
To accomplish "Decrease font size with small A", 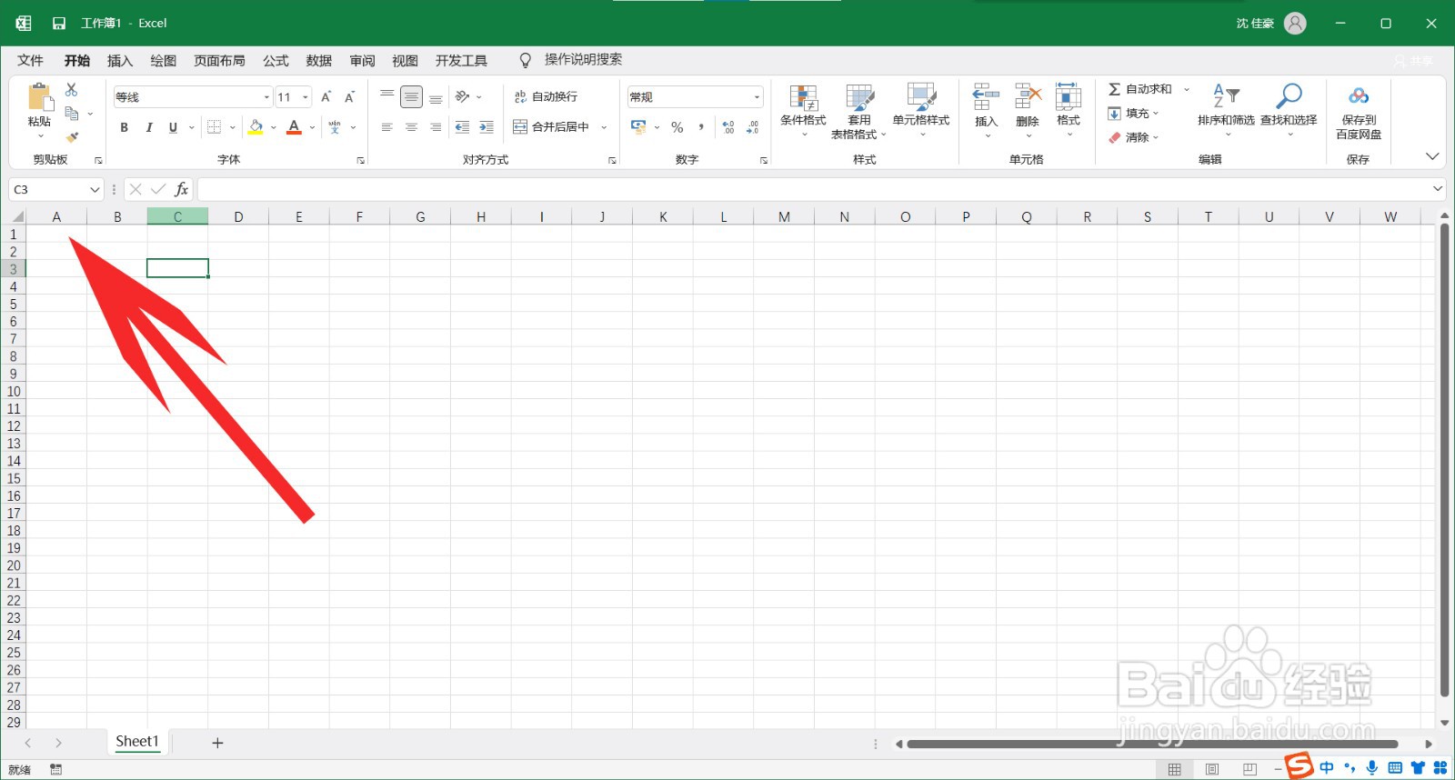I will coord(349,96).
